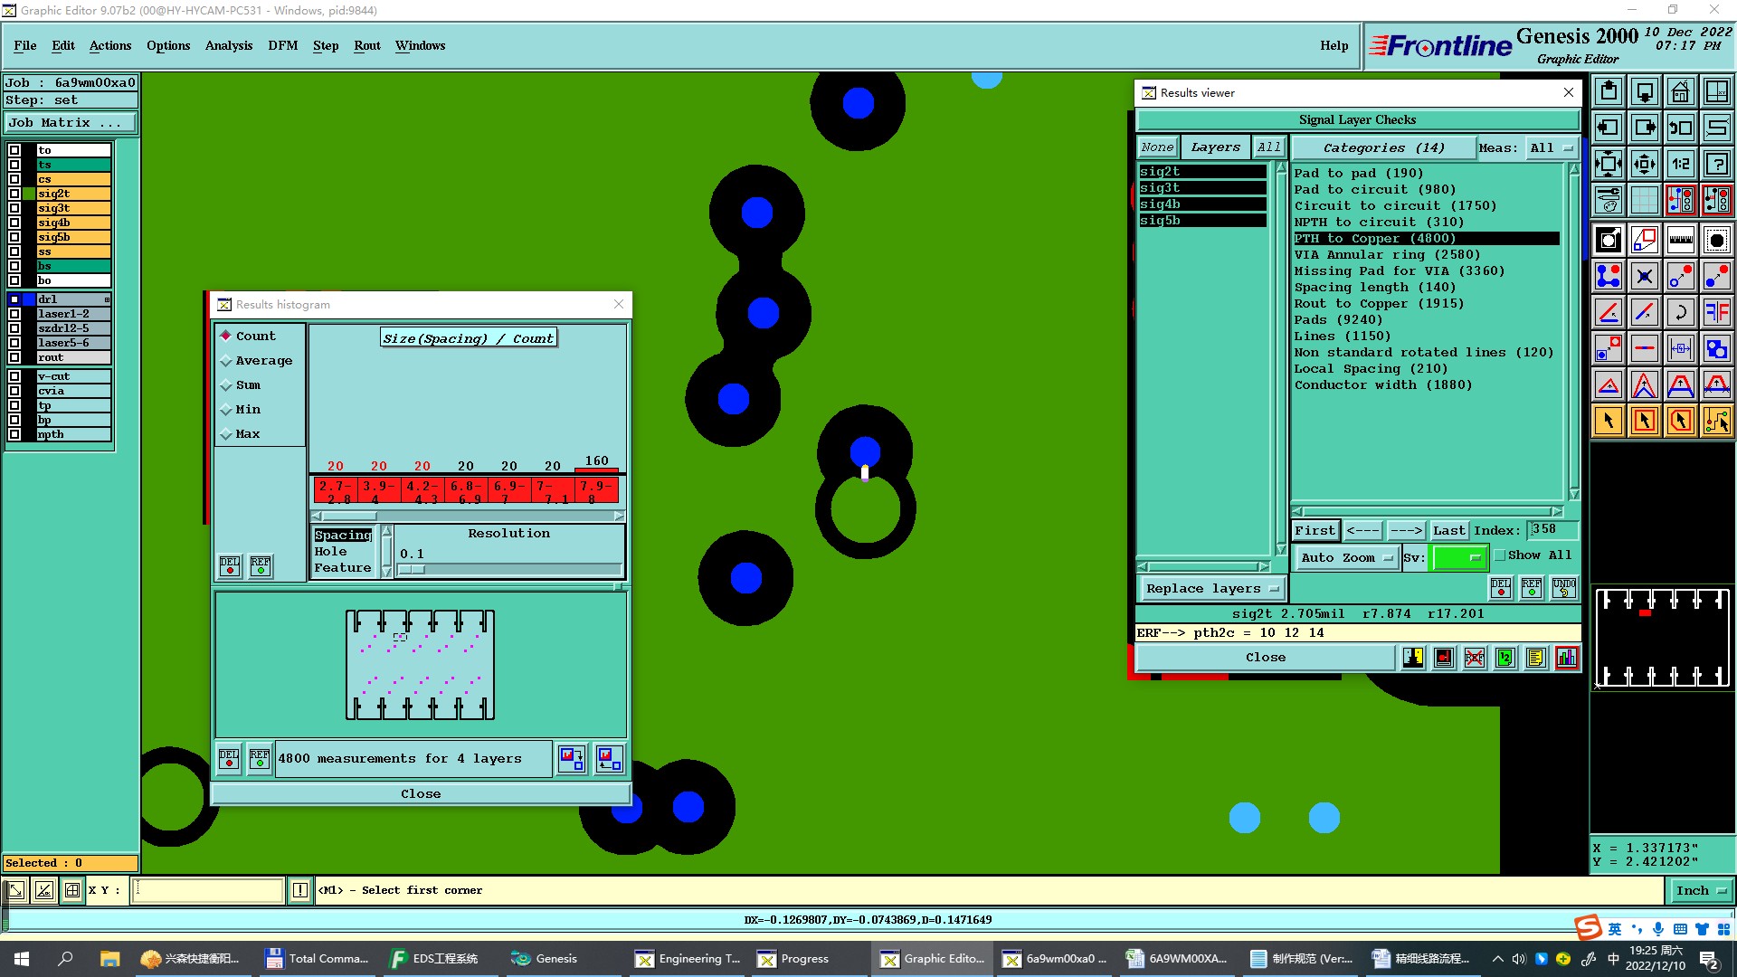Select the Max radio option
The image size is (1737, 977).
(x=226, y=434)
